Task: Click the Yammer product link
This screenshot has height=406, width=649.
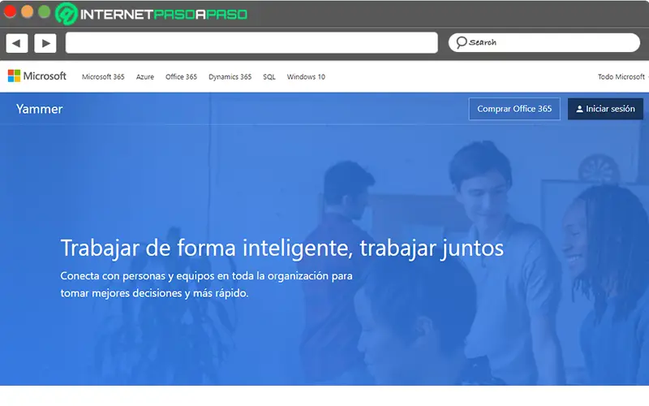Action: click(x=39, y=109)
